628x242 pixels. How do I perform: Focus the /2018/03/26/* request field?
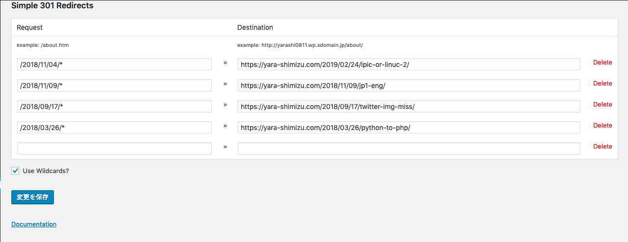point(114,128)
